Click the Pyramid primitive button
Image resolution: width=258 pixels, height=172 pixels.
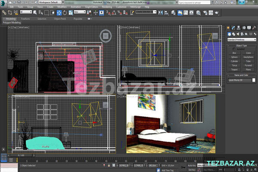tap(248, 65)
